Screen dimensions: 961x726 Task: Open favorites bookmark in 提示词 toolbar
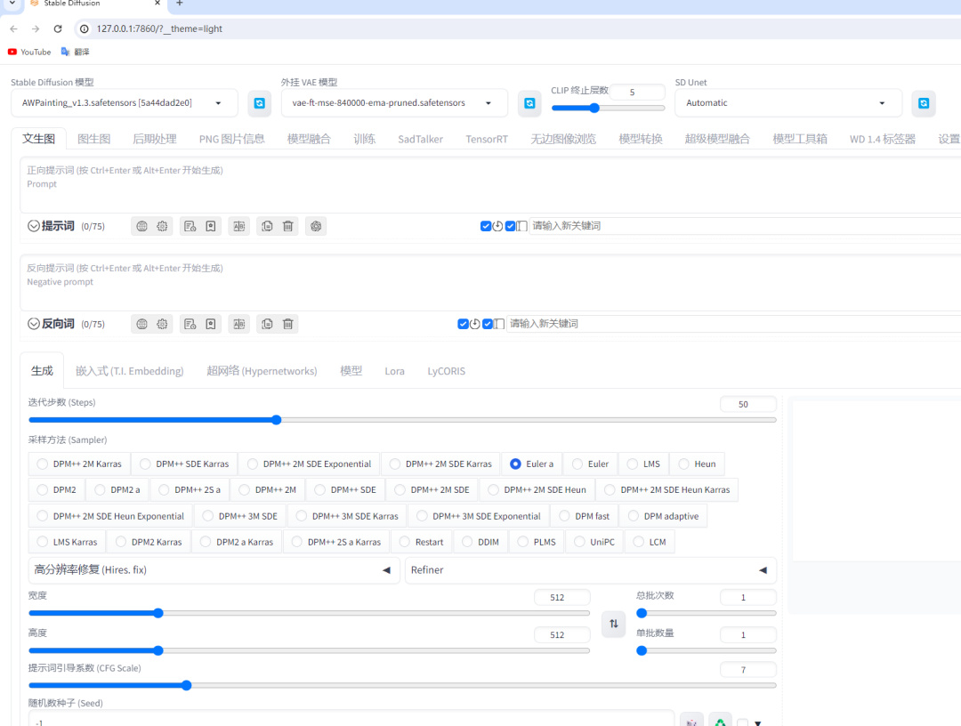(211, 226)
